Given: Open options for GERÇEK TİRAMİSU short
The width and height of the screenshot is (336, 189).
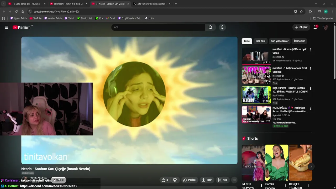Looking at the screenshot, I should (x=309, y=186).
